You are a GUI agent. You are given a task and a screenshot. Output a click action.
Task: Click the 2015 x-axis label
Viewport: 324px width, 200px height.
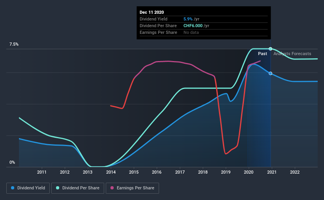(x=134, y=172)
